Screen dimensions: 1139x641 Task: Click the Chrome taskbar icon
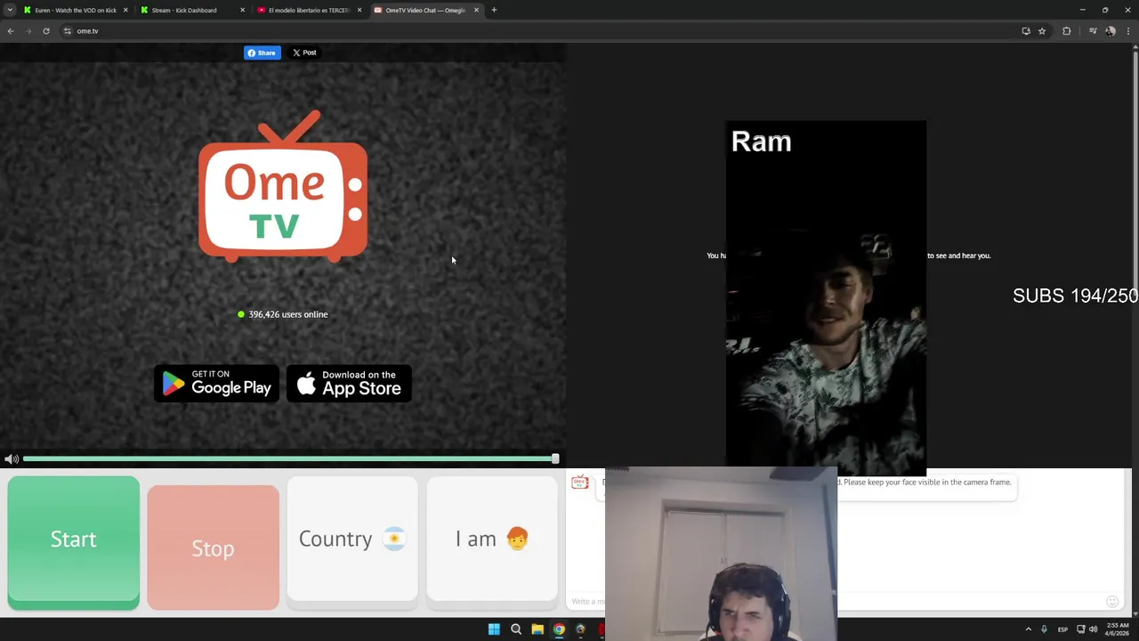(x=559, y=629)
